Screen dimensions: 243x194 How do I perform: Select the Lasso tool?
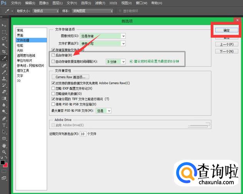coord(4,38)
